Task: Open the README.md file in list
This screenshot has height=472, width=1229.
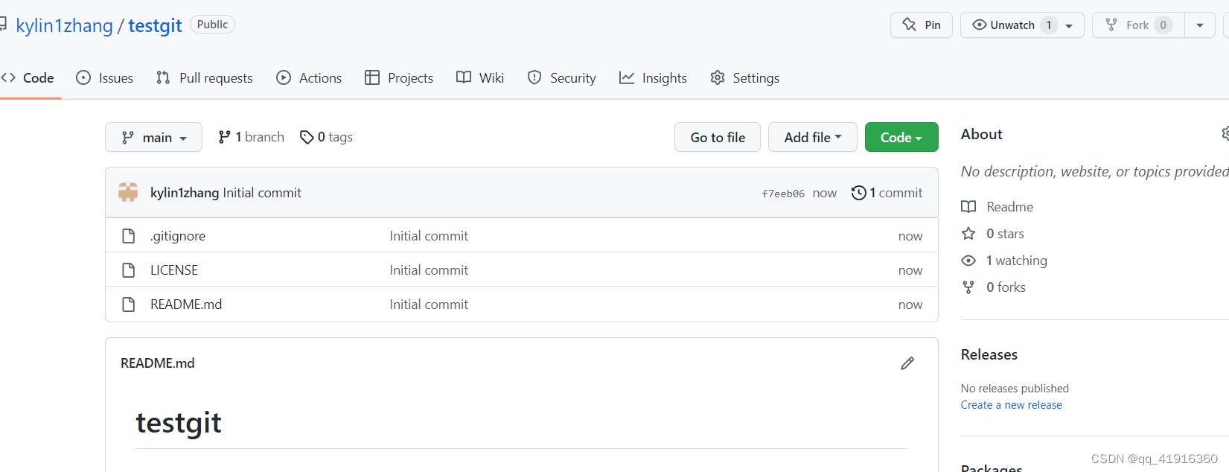Action: pos(186,304)
